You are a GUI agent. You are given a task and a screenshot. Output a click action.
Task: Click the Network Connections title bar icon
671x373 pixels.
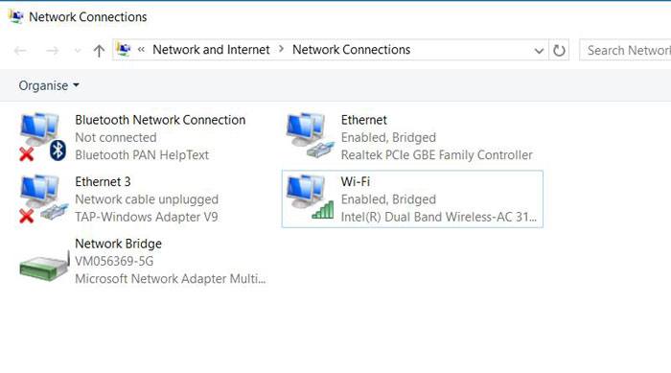coord(16,16)
